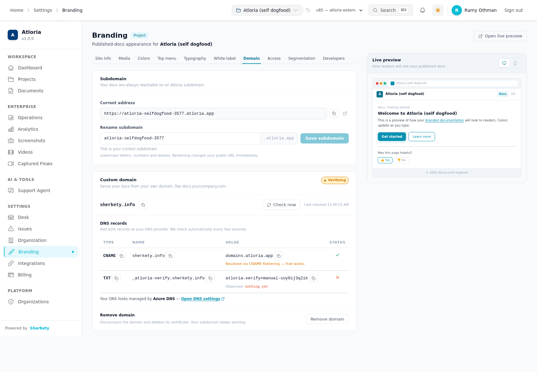Open Integrations in the sidebar

tap(41, 263)
